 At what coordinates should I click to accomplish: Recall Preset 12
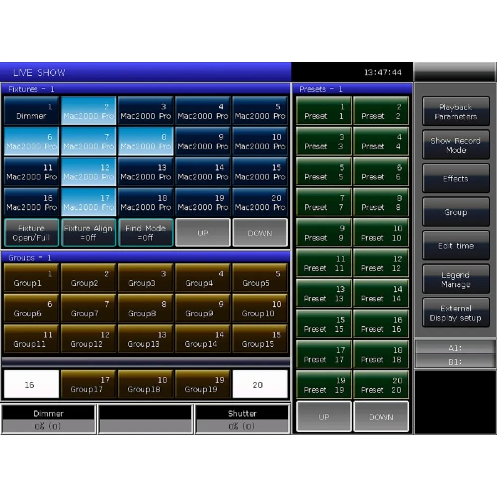click(x=381, y=263)
